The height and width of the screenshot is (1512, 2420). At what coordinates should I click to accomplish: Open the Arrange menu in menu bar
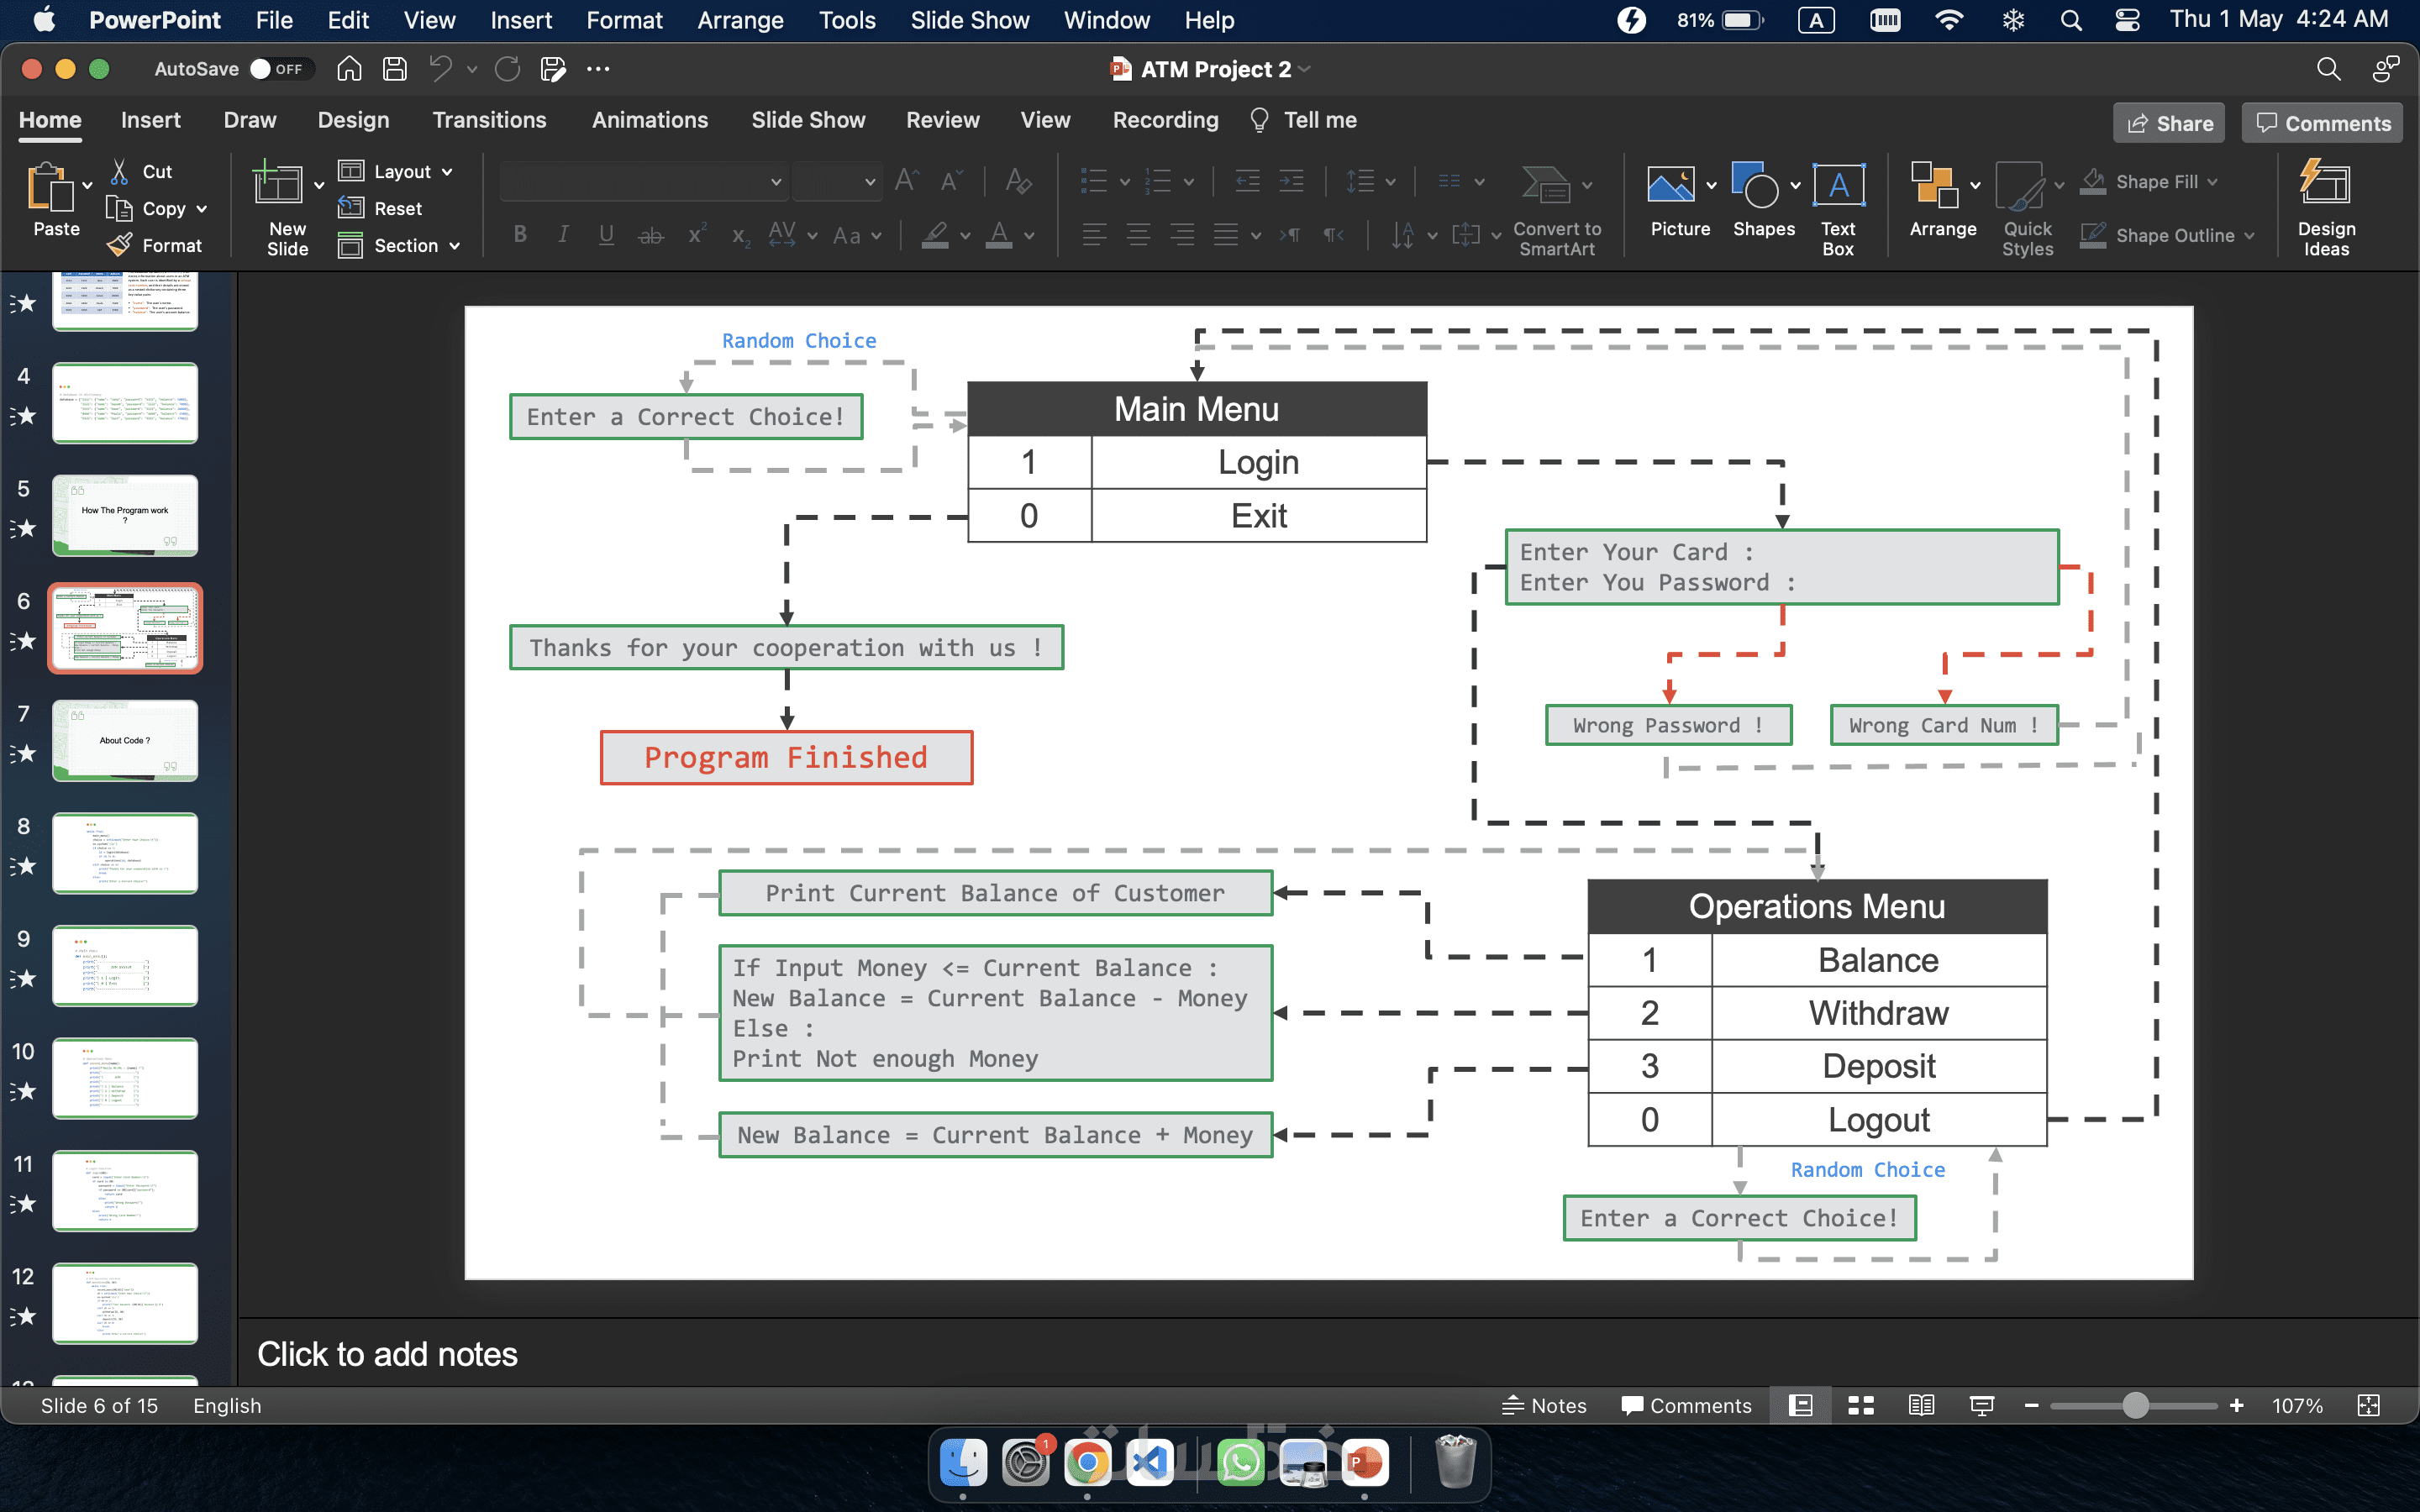740,20
